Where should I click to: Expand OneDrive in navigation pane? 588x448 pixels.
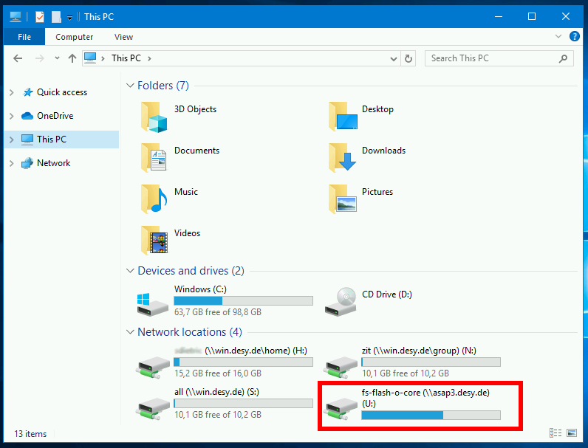(x=12, y=116)
